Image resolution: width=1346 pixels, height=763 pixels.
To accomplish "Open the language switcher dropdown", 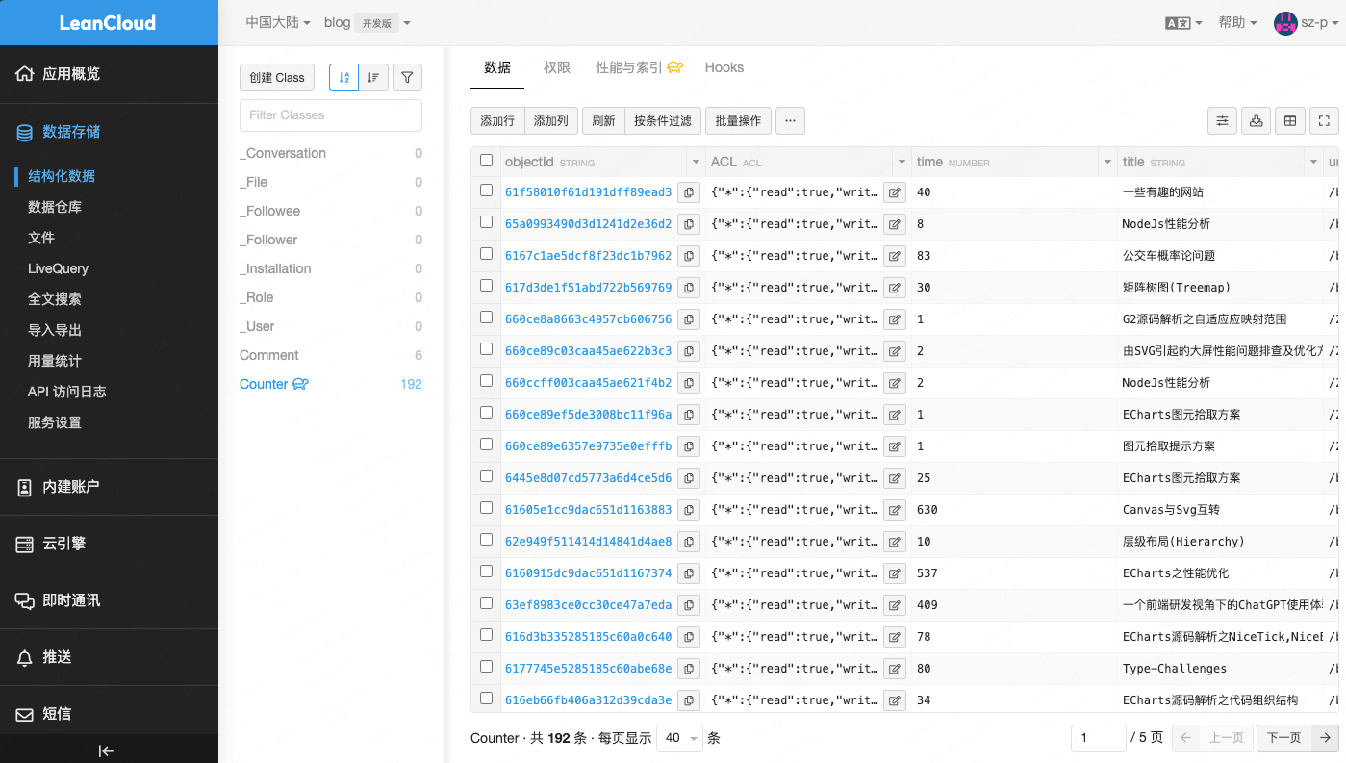I will click(1183, 23).
